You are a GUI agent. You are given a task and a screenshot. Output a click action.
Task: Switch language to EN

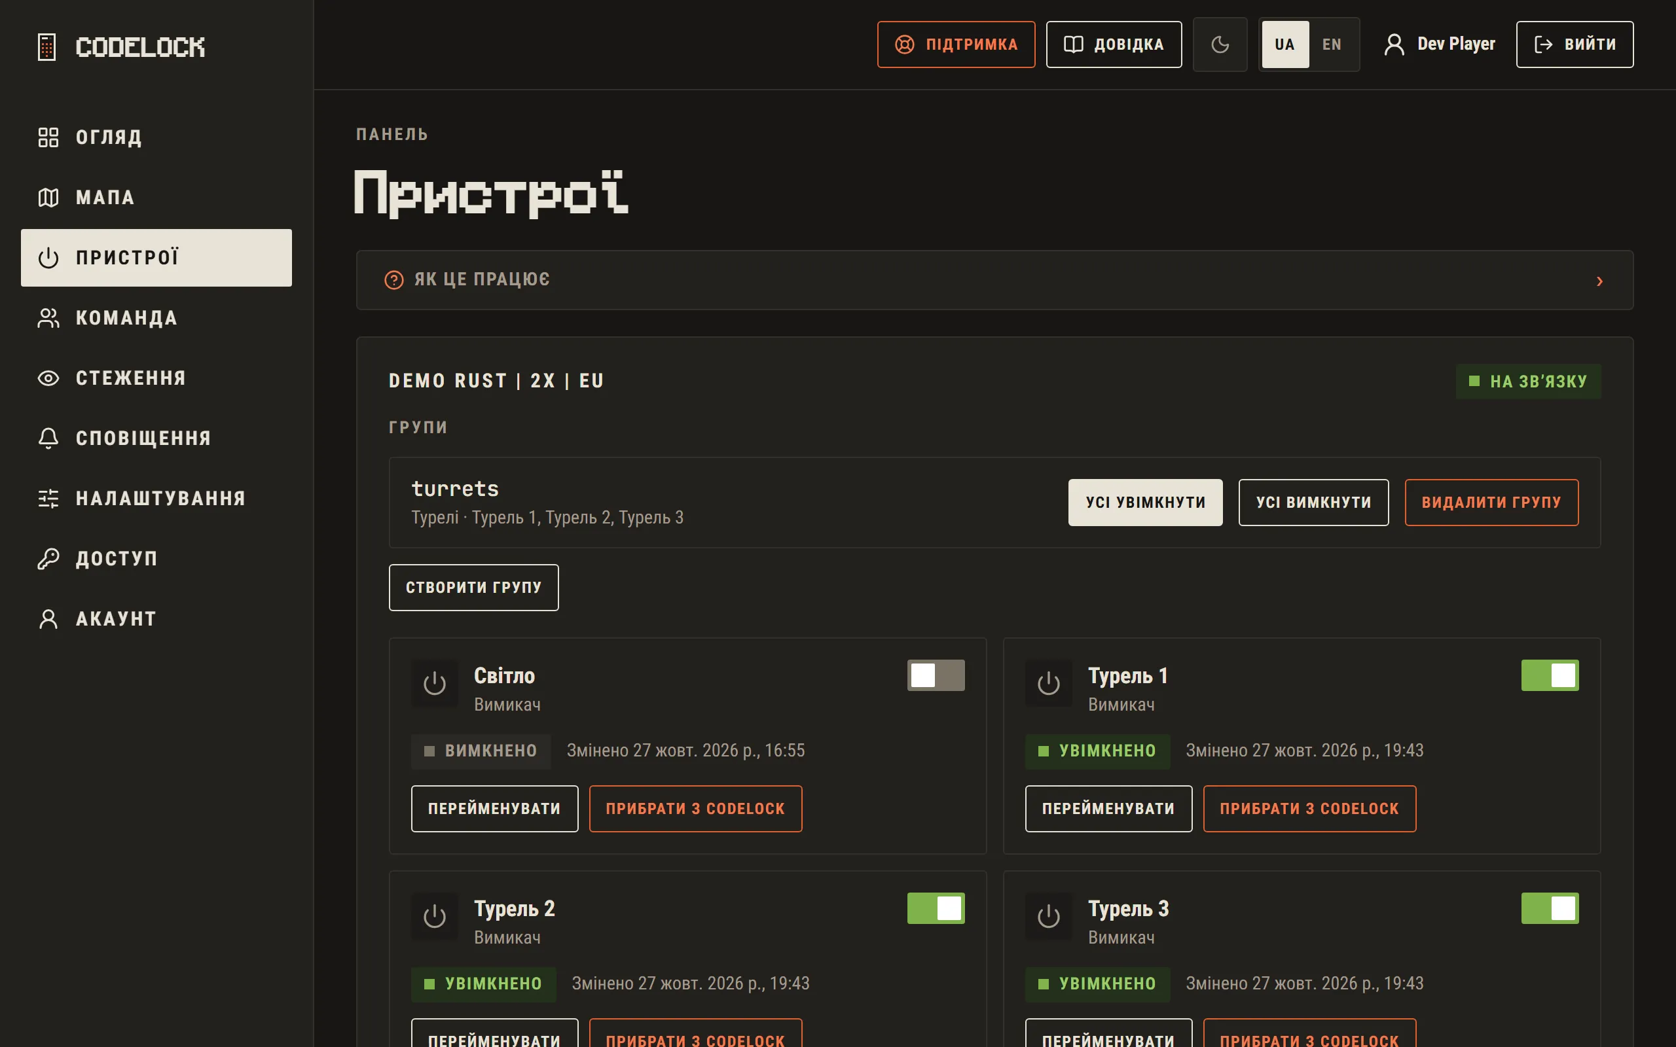coord(1331,44)
